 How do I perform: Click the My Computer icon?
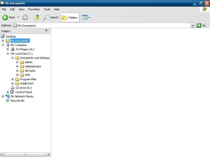click(8, 45)
